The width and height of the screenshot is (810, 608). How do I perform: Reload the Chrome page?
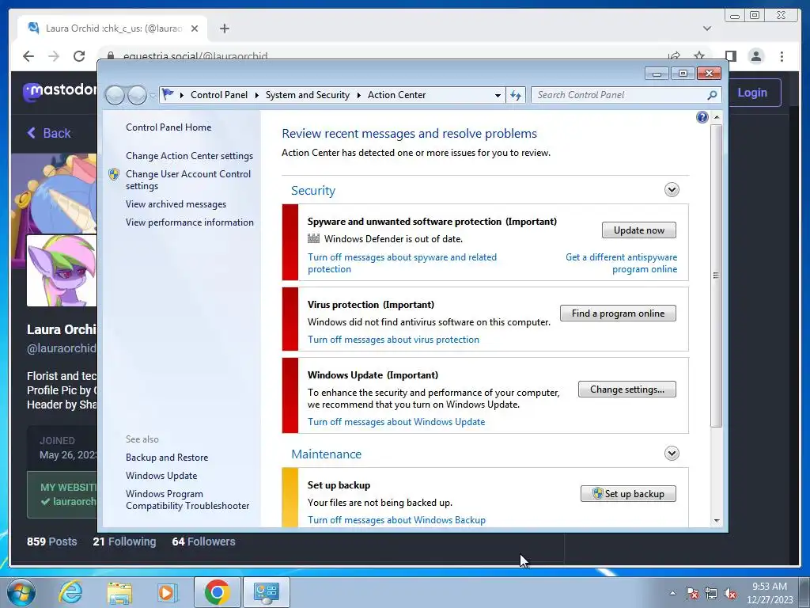coord(79,56)
